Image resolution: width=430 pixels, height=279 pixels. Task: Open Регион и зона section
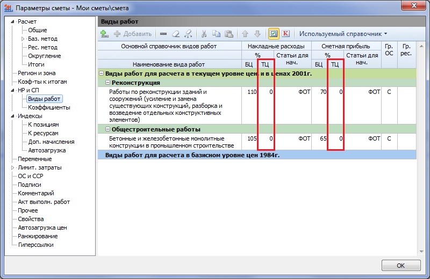[x=37, y=73]
